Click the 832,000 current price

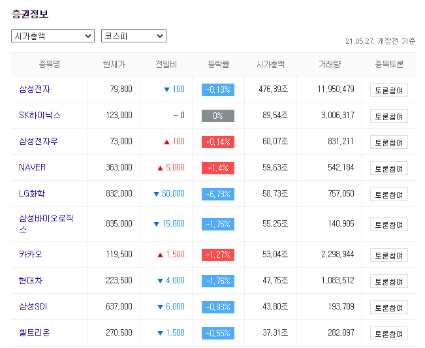(119, 193)
